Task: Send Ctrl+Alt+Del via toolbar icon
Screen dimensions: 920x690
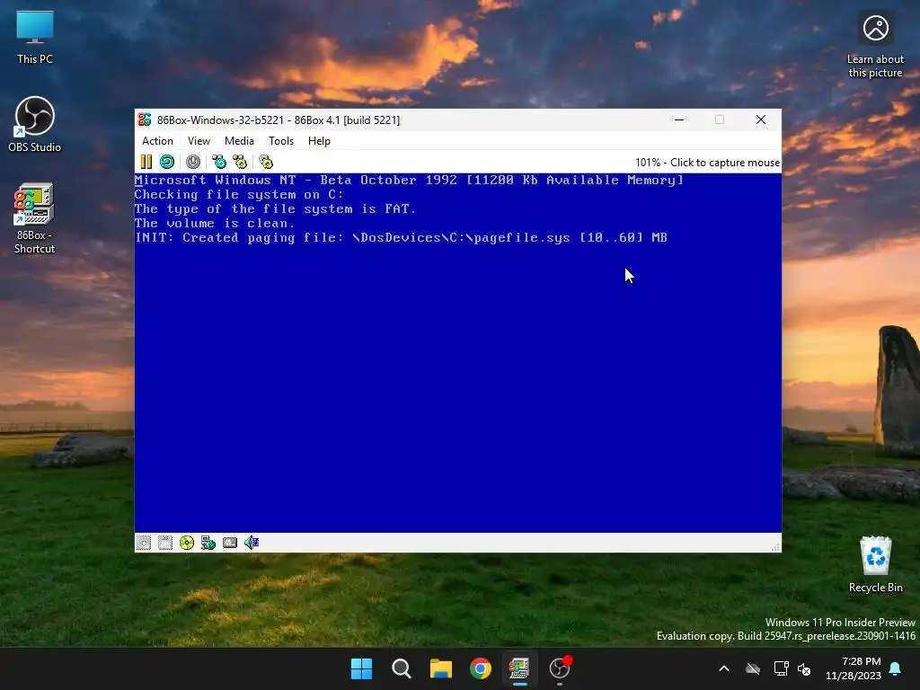Action: [219, 162]
